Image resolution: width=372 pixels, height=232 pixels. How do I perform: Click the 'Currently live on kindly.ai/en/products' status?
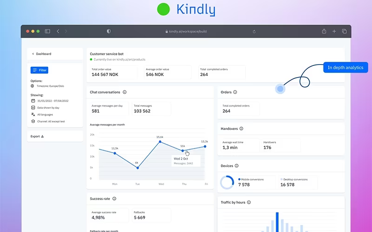(x=118, y=59)
